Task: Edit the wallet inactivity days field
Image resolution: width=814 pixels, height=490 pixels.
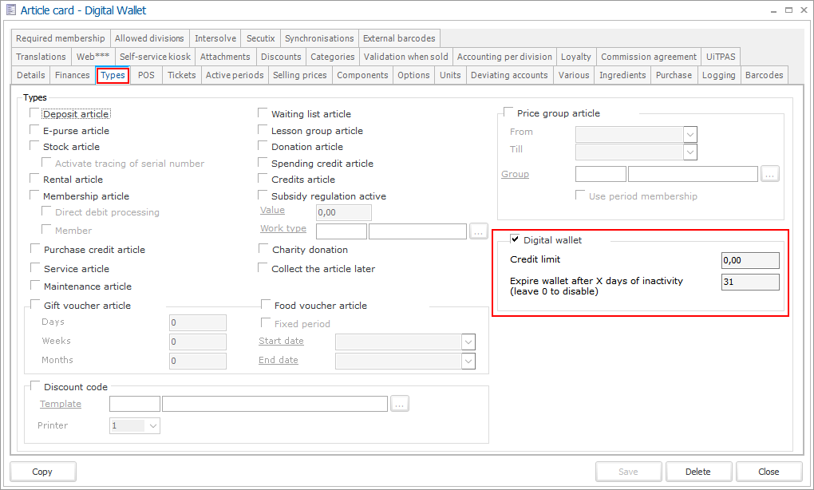Action: [x=749, y=282]
